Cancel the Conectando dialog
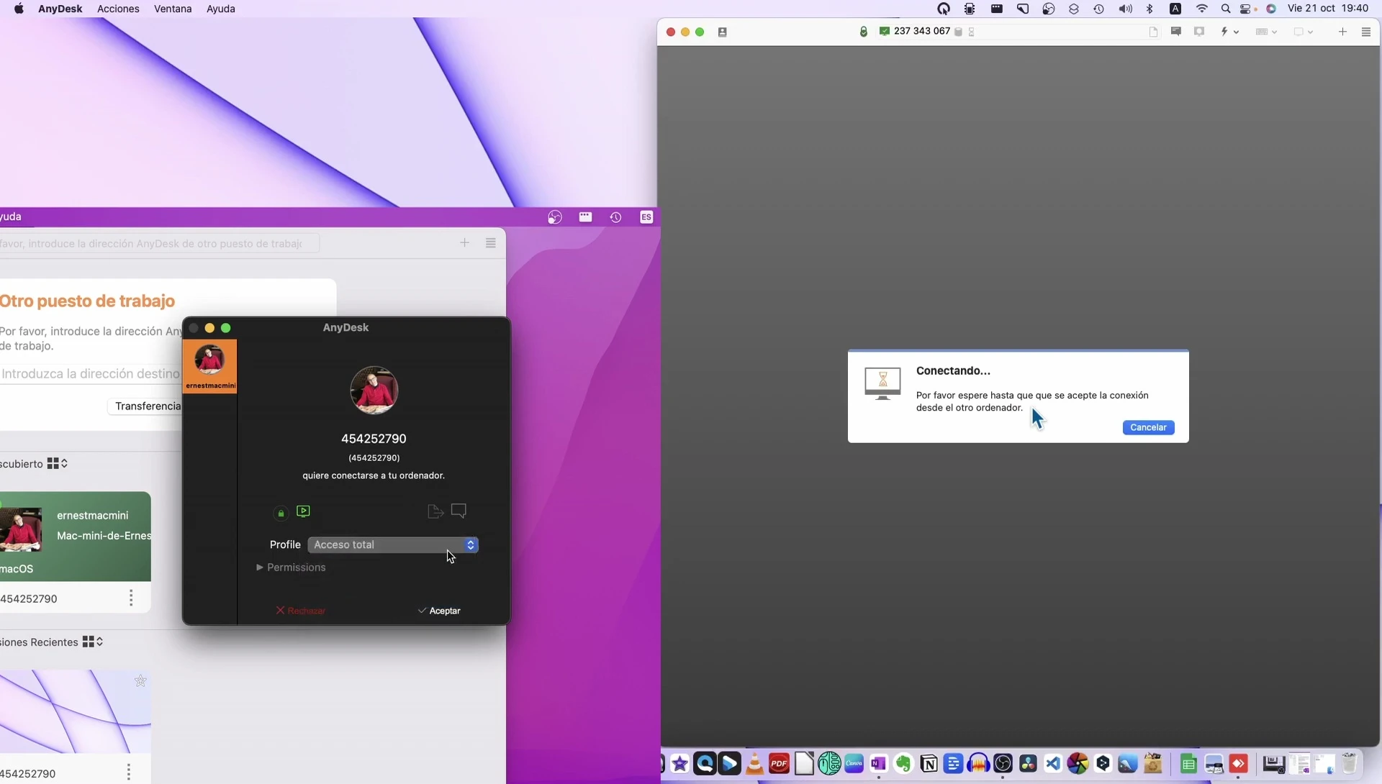This screenshot has height=784, width=1382. pos(1148,427)
